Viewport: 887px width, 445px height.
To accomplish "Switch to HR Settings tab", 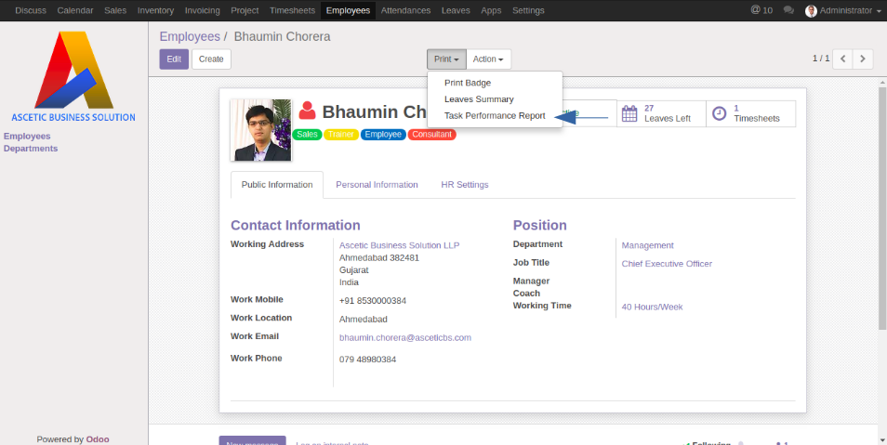I will [465, 184].
